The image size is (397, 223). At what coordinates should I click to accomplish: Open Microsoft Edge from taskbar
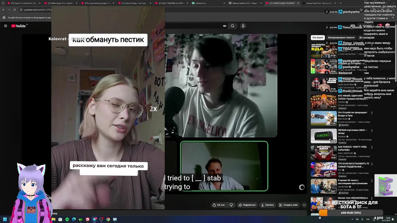(74, 219)
